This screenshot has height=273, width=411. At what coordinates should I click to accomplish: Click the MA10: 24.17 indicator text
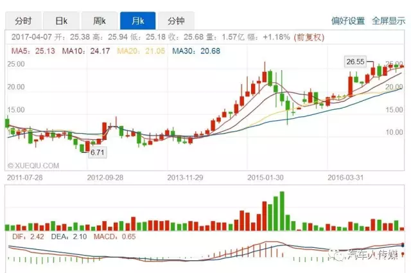click(x=86, y=51)
